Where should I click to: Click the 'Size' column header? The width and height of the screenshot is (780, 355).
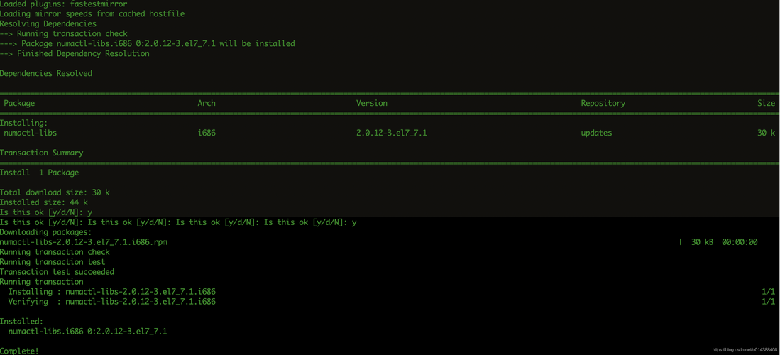pos(766,103)
